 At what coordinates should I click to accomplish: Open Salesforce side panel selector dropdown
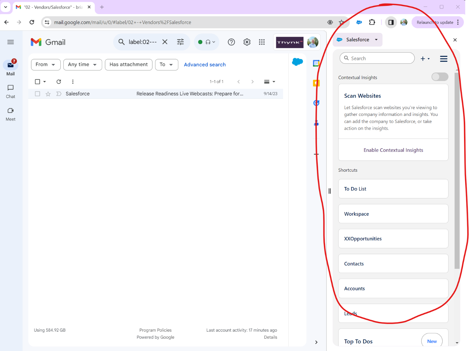pyautogui.click(x=358, y=40)
